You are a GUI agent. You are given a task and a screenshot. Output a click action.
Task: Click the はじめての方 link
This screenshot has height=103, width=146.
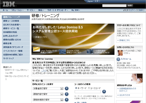(x=125, y=95)
